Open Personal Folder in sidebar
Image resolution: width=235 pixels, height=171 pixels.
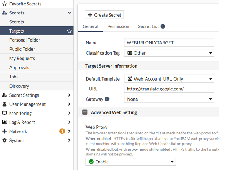click(25, 40)
